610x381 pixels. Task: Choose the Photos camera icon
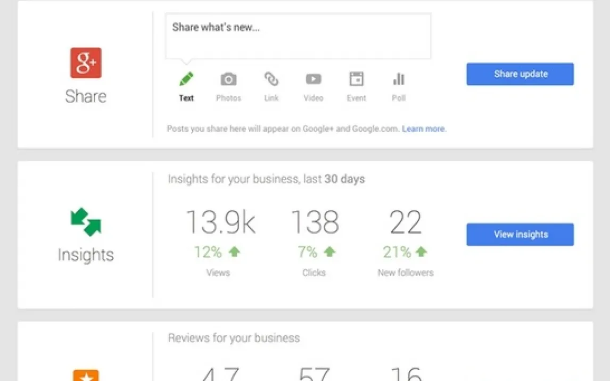(x=228, y=80)
